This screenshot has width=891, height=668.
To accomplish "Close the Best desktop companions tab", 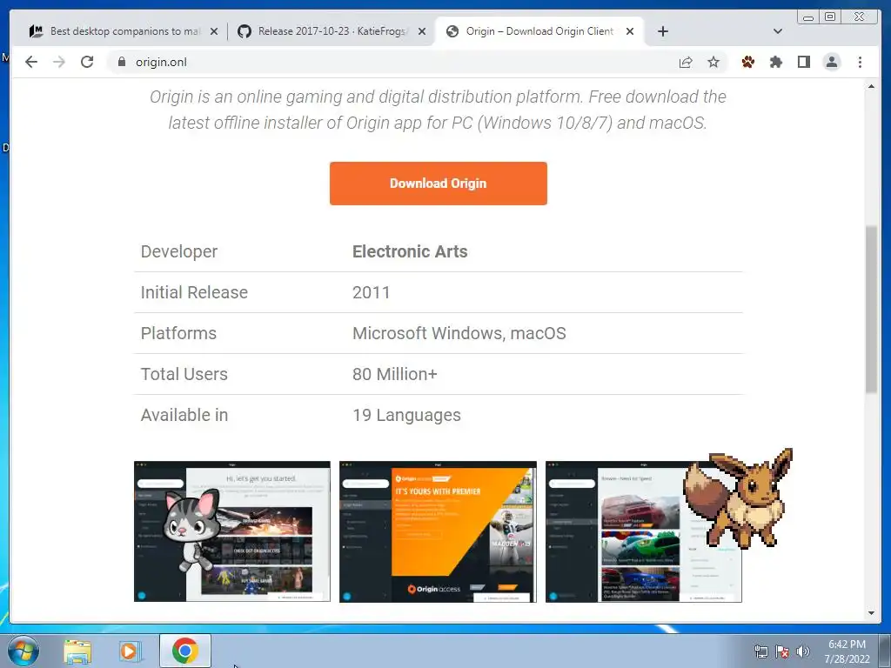I will point(214,31).
